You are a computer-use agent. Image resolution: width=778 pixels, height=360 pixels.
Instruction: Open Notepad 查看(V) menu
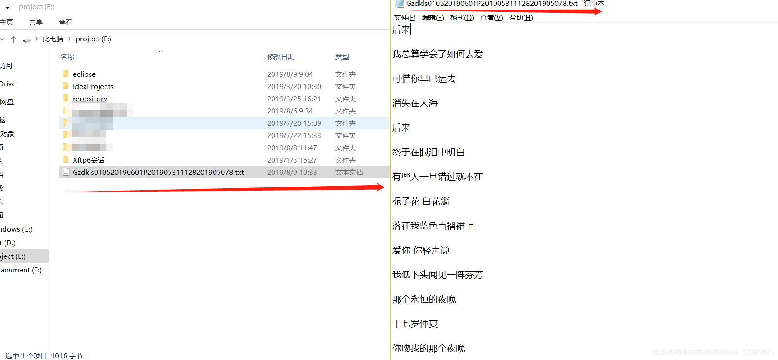(491, 18)
